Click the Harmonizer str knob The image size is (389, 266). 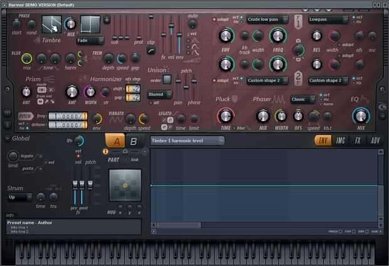click(x=105, y=92)
